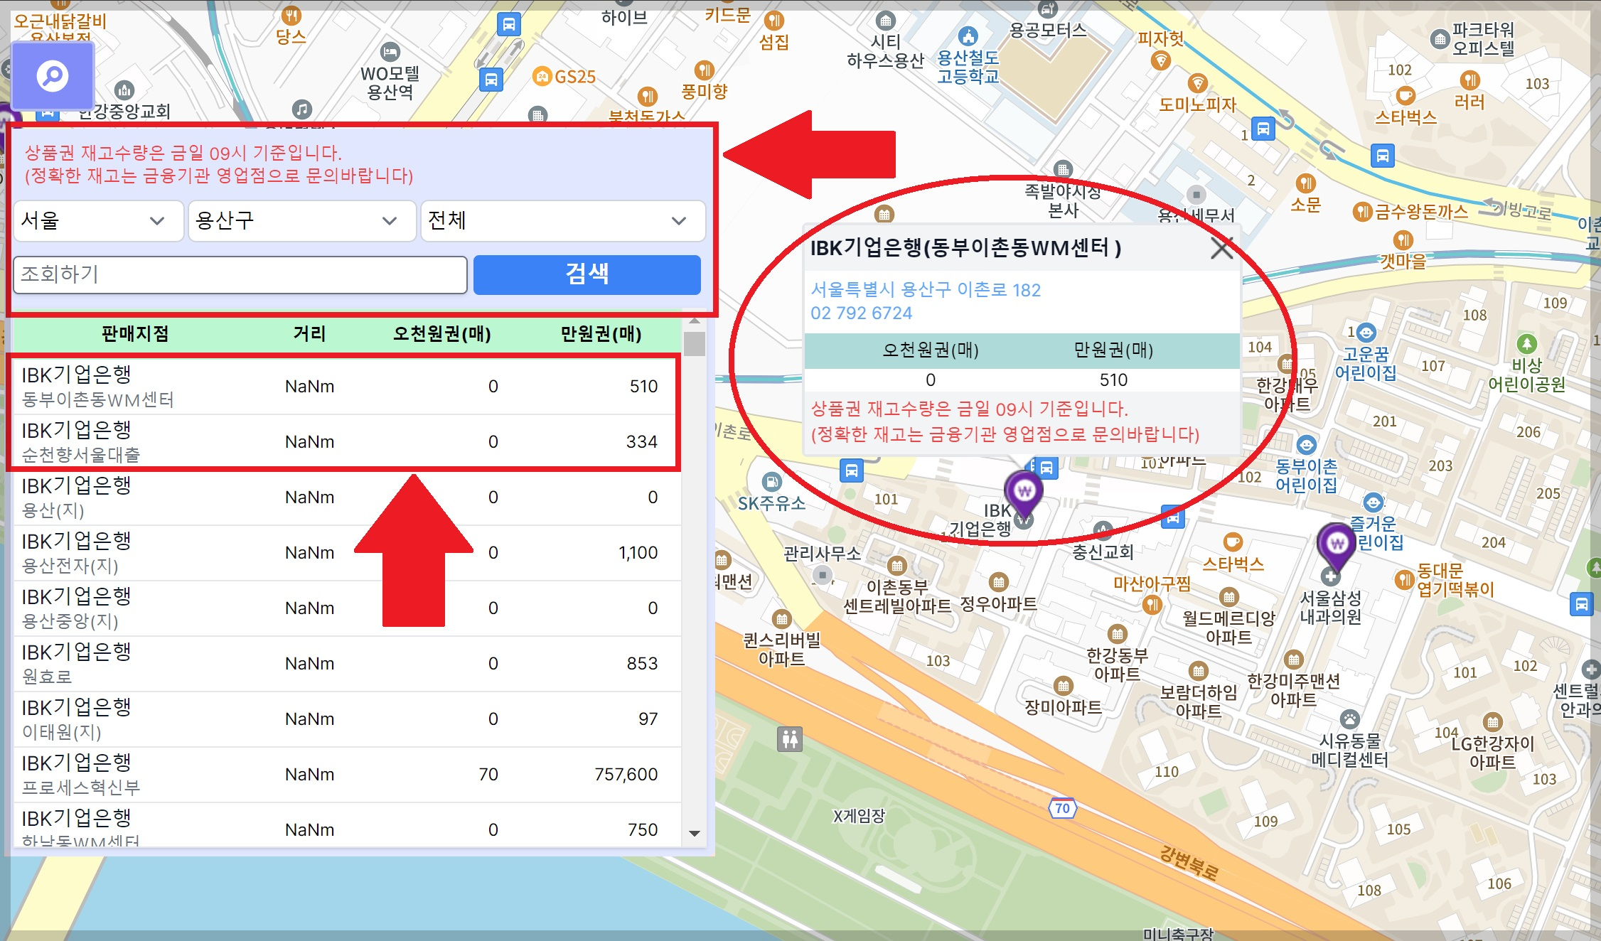Close the IBK branch info popup

[1221, 249]
